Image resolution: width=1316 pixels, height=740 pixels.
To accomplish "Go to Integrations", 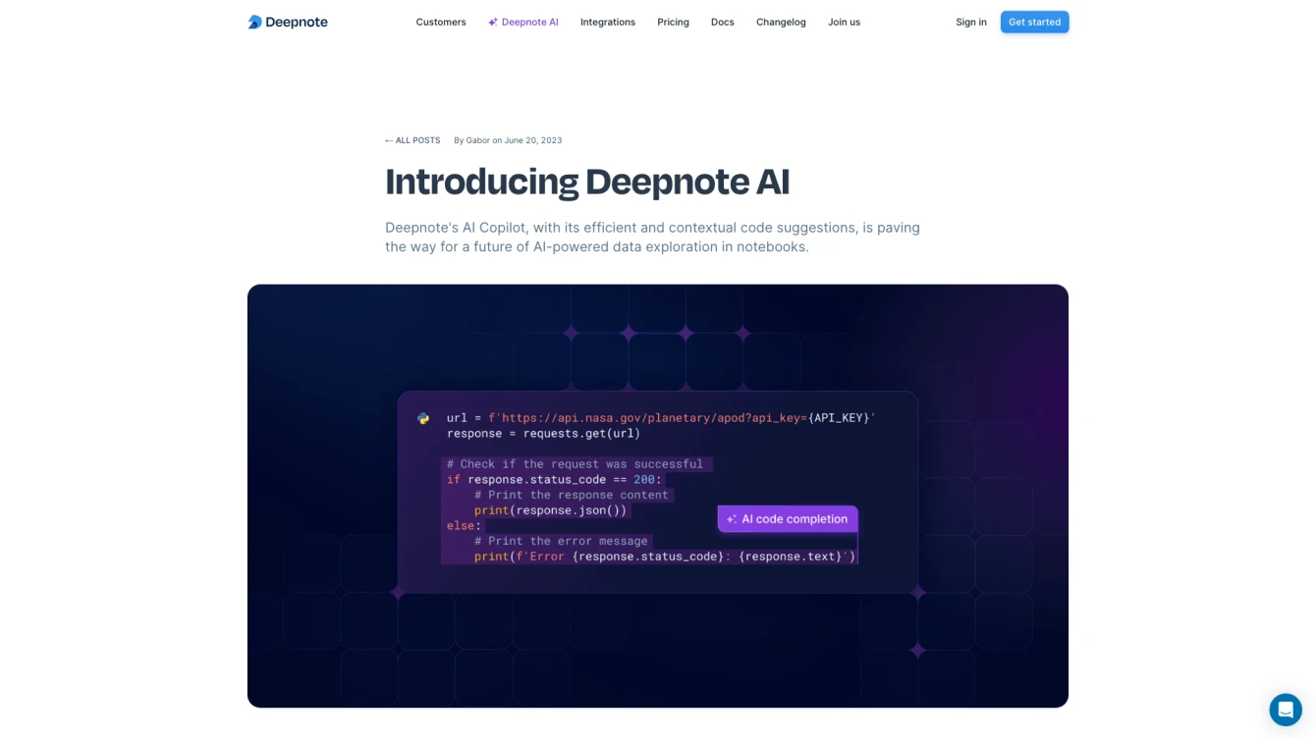I will click(608, 22).
